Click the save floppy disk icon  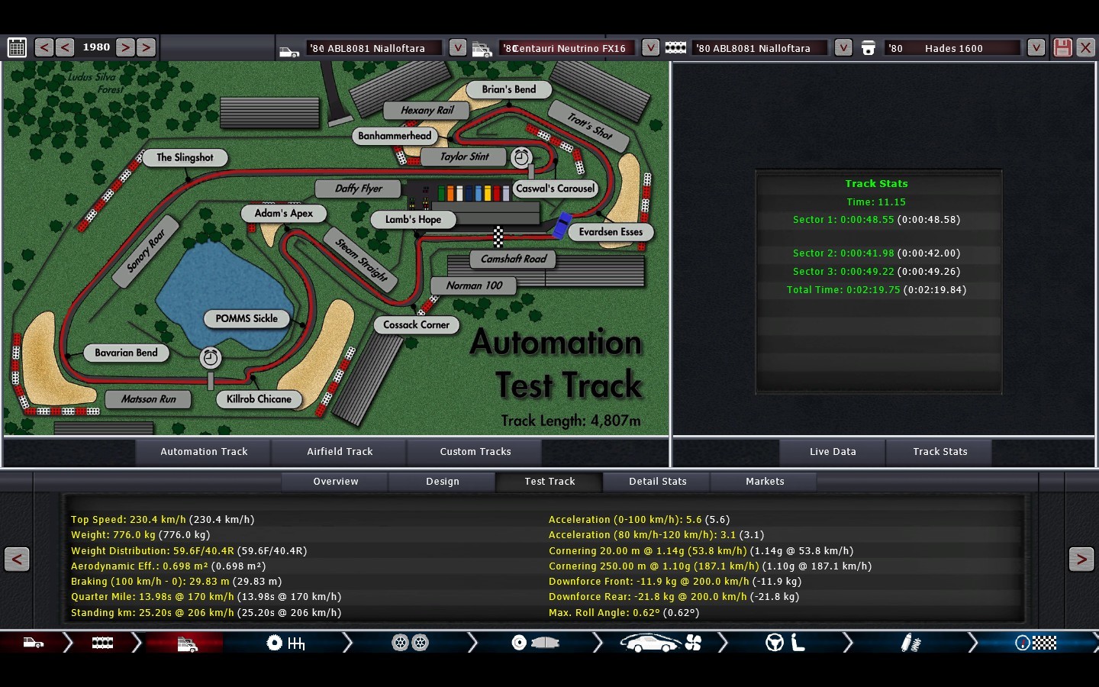pos(1062,47)
